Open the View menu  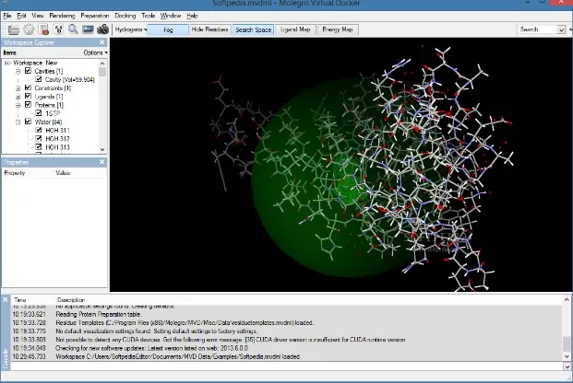(x=38, y=16)
